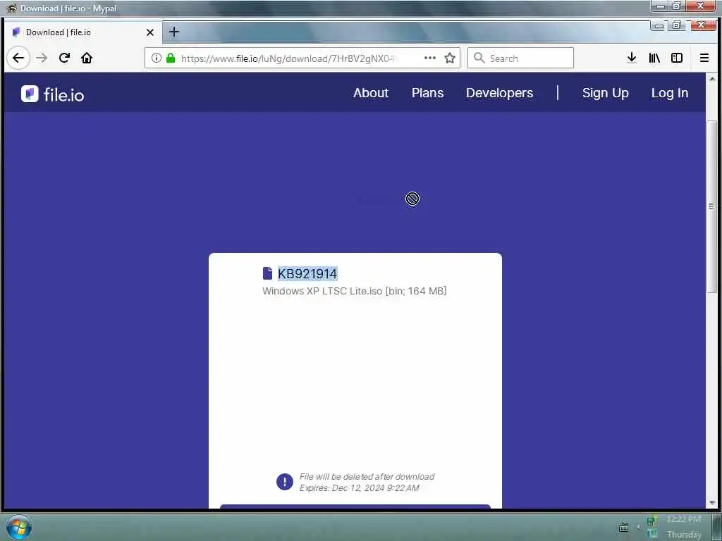
Task: Click the on-screen keyboard tray icon
Action: pyautogui.click(x=624, y=527)
